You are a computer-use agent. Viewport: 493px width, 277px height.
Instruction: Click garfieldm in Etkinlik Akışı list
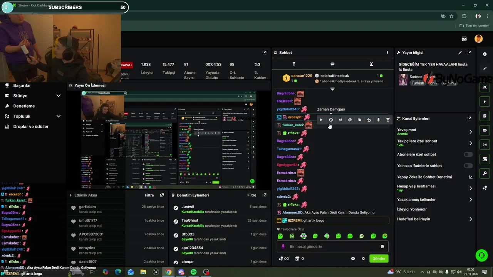87,207
